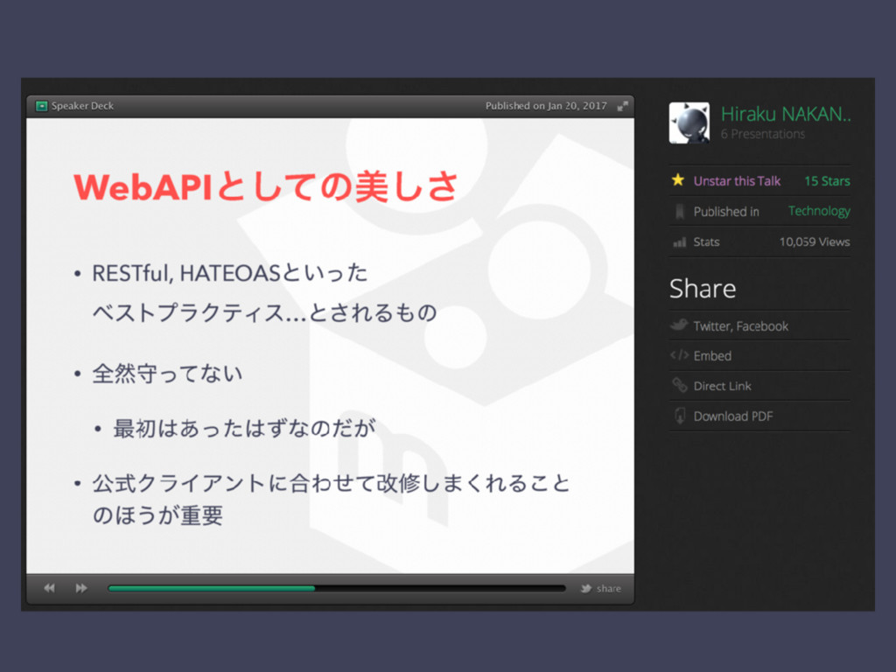Click the share label in player bar
Image resolution: width=896 pixels, height=672 pixels.
[609, 589]
